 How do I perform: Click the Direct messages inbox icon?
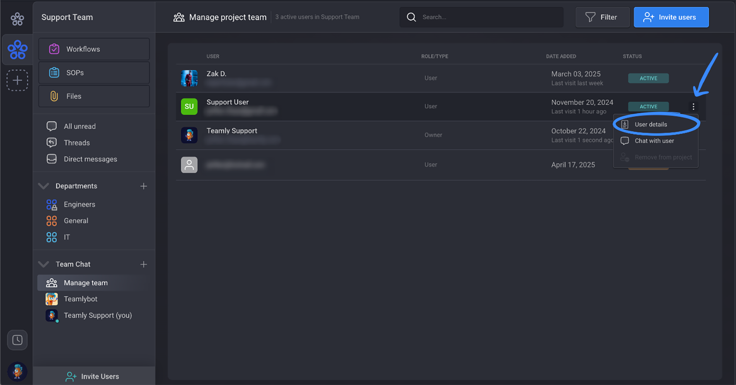pyautogui.click(x=51, y=159)
